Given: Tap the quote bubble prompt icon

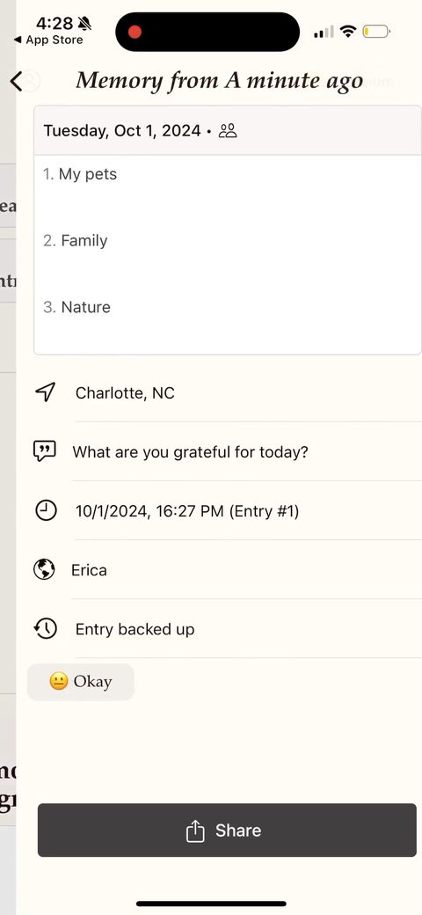Looking at the screenshot, I should coord(45,451).
